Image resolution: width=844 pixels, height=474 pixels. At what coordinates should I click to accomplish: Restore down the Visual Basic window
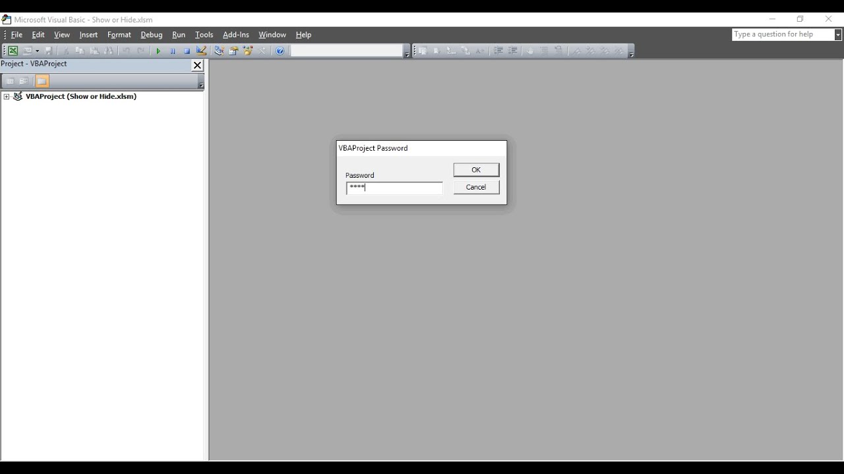point(800,19)
